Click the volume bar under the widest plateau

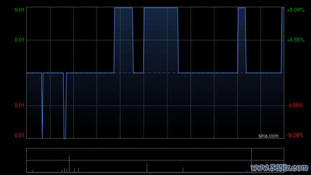click(x=147, y=168)
